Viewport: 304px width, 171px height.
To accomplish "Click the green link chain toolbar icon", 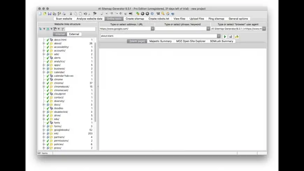I will (x=138, y=14).
